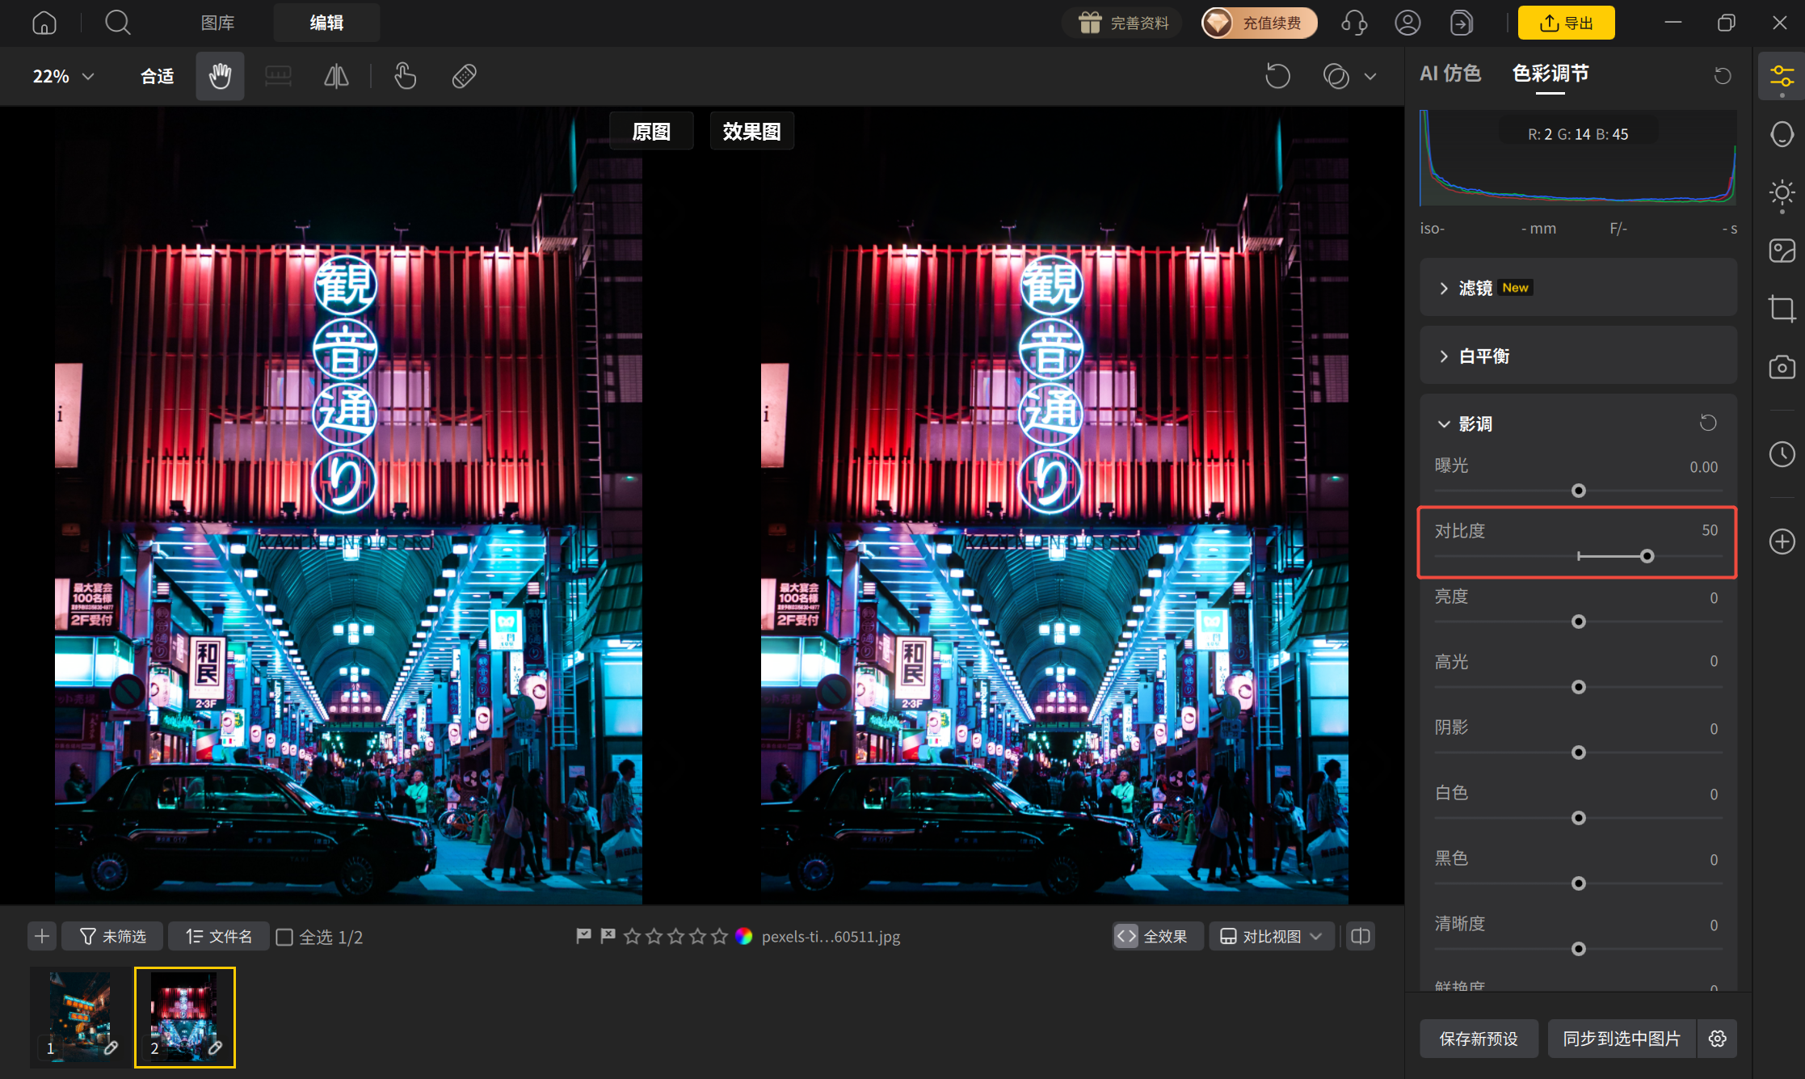The height and width of the screenshot is (1079, 1805).
Task: Select the touch finger tool
Action: (x=405, y=76)
